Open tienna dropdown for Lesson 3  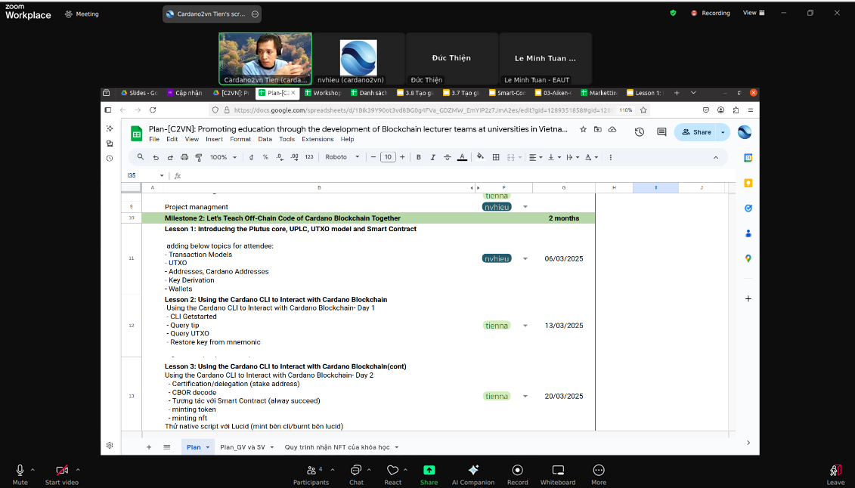pos(525,397)
